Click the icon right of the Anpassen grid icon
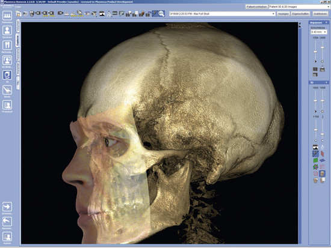 coord(323,68)
